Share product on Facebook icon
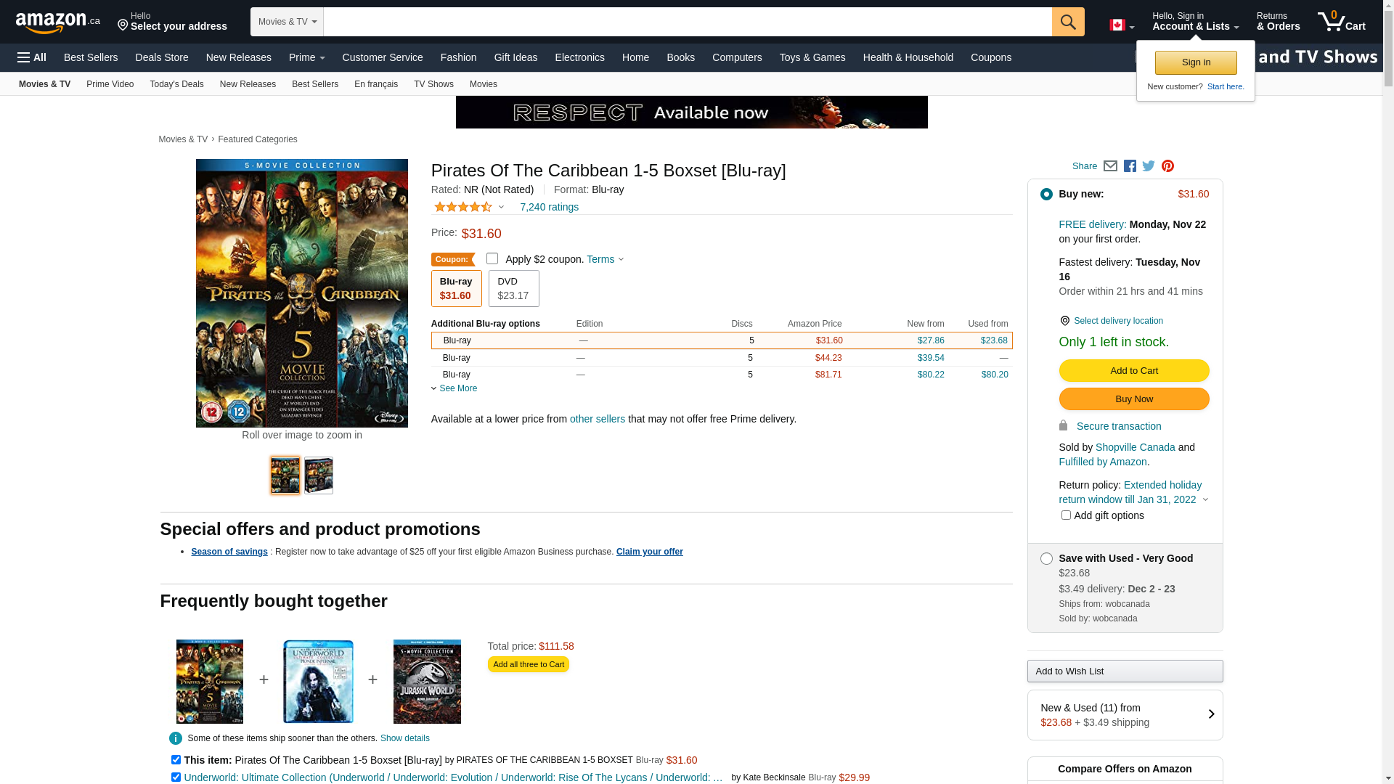The width and height of the screenshot is (1394, 784). (x=1130, y=166)
